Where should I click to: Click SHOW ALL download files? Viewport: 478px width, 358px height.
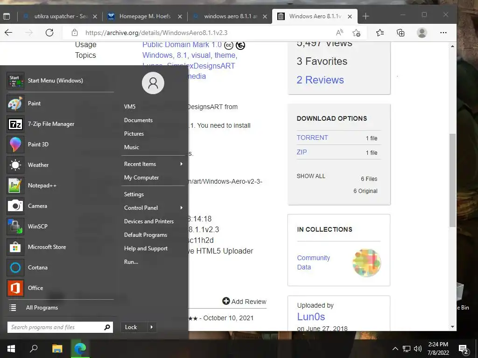(x=311, y=176)
